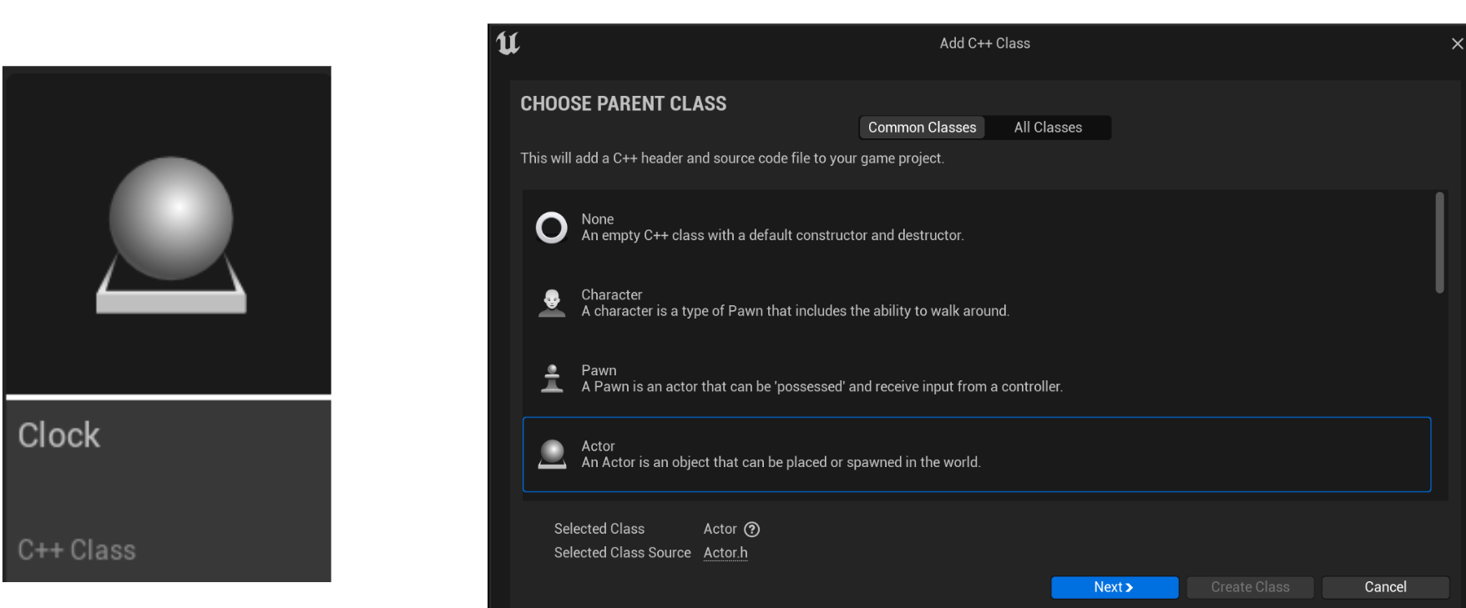This screenshot has height=608, width=1466.
Task: Click arrow chevron on Next button
Action: (1129, 588)
